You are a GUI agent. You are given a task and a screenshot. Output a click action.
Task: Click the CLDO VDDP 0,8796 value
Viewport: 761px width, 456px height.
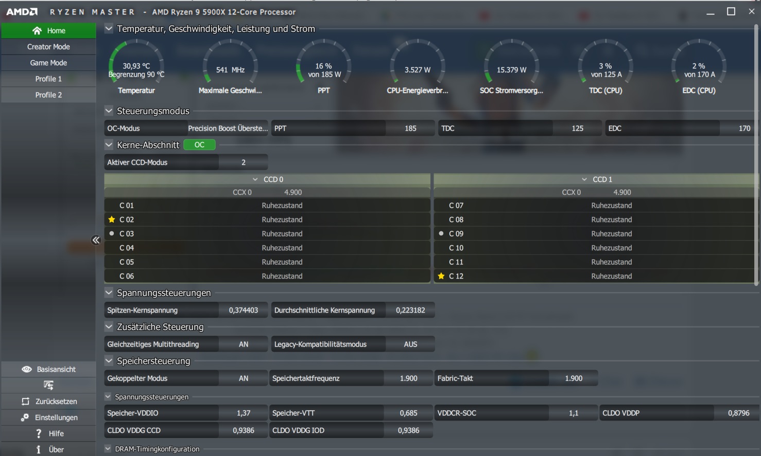[x=738, y=413]
